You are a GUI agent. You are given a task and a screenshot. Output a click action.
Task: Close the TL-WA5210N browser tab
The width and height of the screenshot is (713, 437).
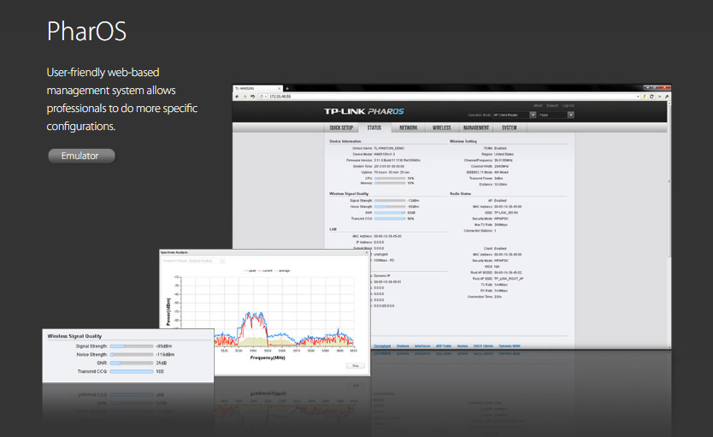click(280, 89)
